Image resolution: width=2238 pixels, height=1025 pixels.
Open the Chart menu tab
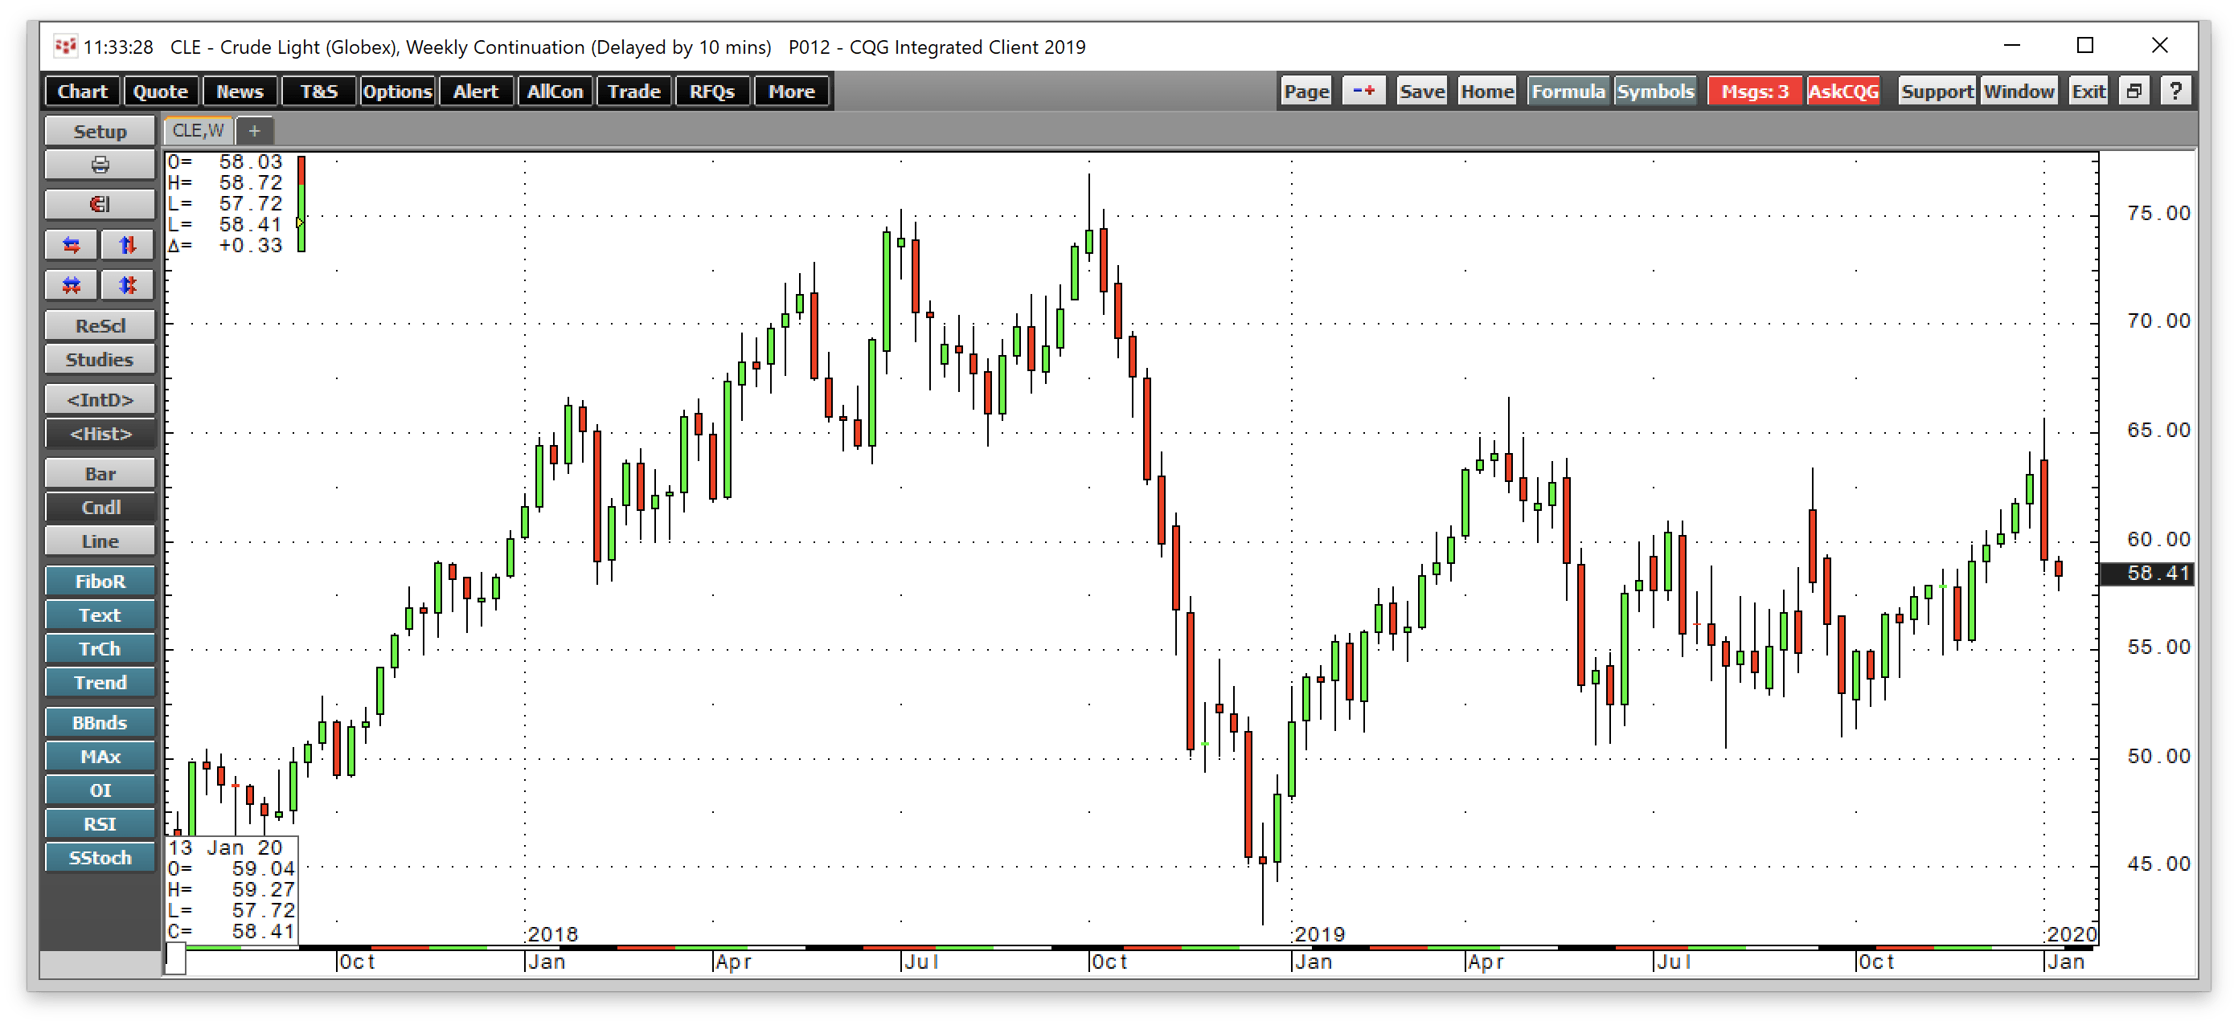(x=83, y=91)
